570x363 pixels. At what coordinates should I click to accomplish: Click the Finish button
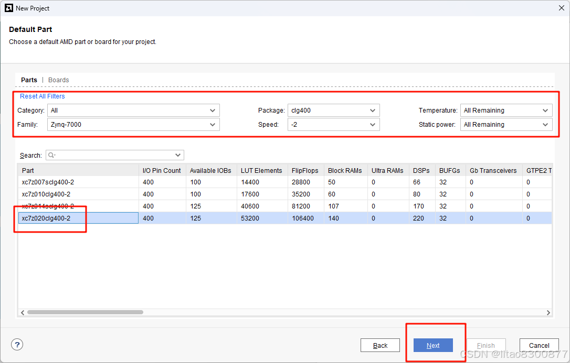click(x=486, y=345)
